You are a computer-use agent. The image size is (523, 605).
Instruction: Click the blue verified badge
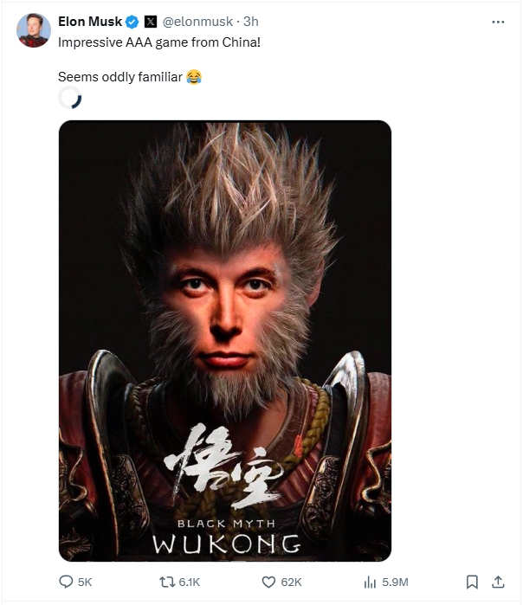[x=132, y=22]
